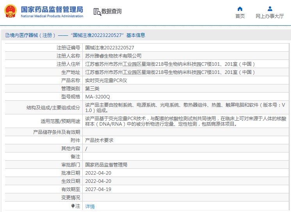291x212 pixels.
Task: Open 网上办事大厅 text link
Action: (x=270, y=16)
